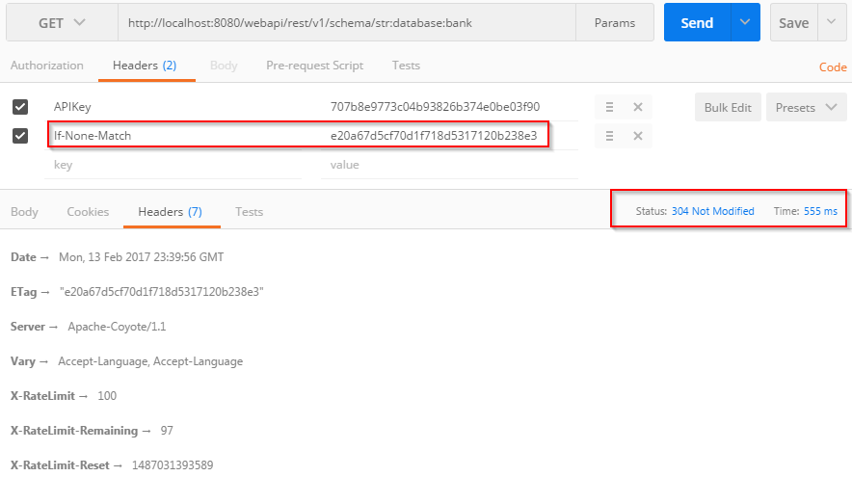This screenshot has height=477, width=852.
Task: Open the Pre-request Script tab
Action: 314,66
